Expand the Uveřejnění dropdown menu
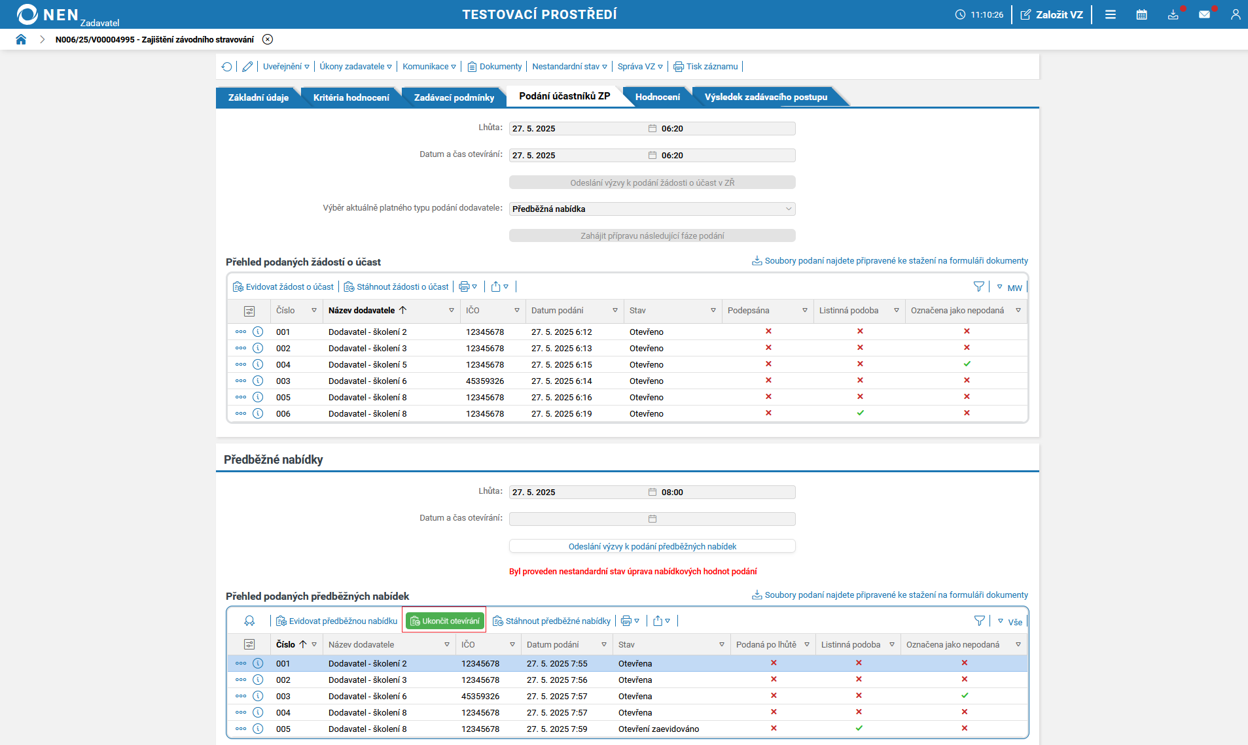This screenshot has height=745, width=1248. coord(286,67)
